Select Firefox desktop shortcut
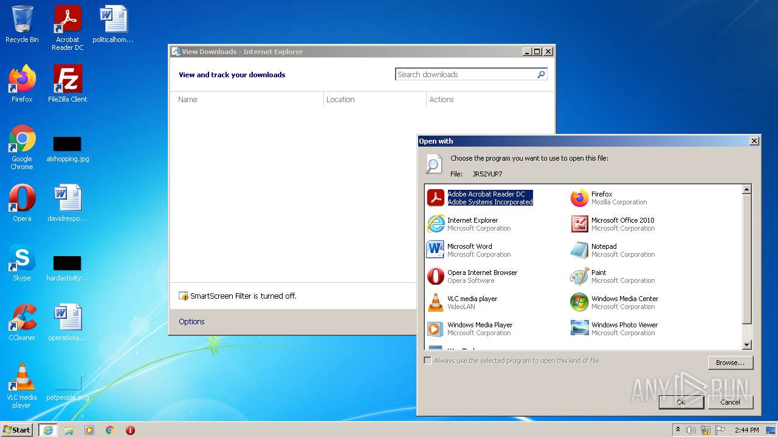Viewport: 778px width, 438px height. tap(22, 84)
